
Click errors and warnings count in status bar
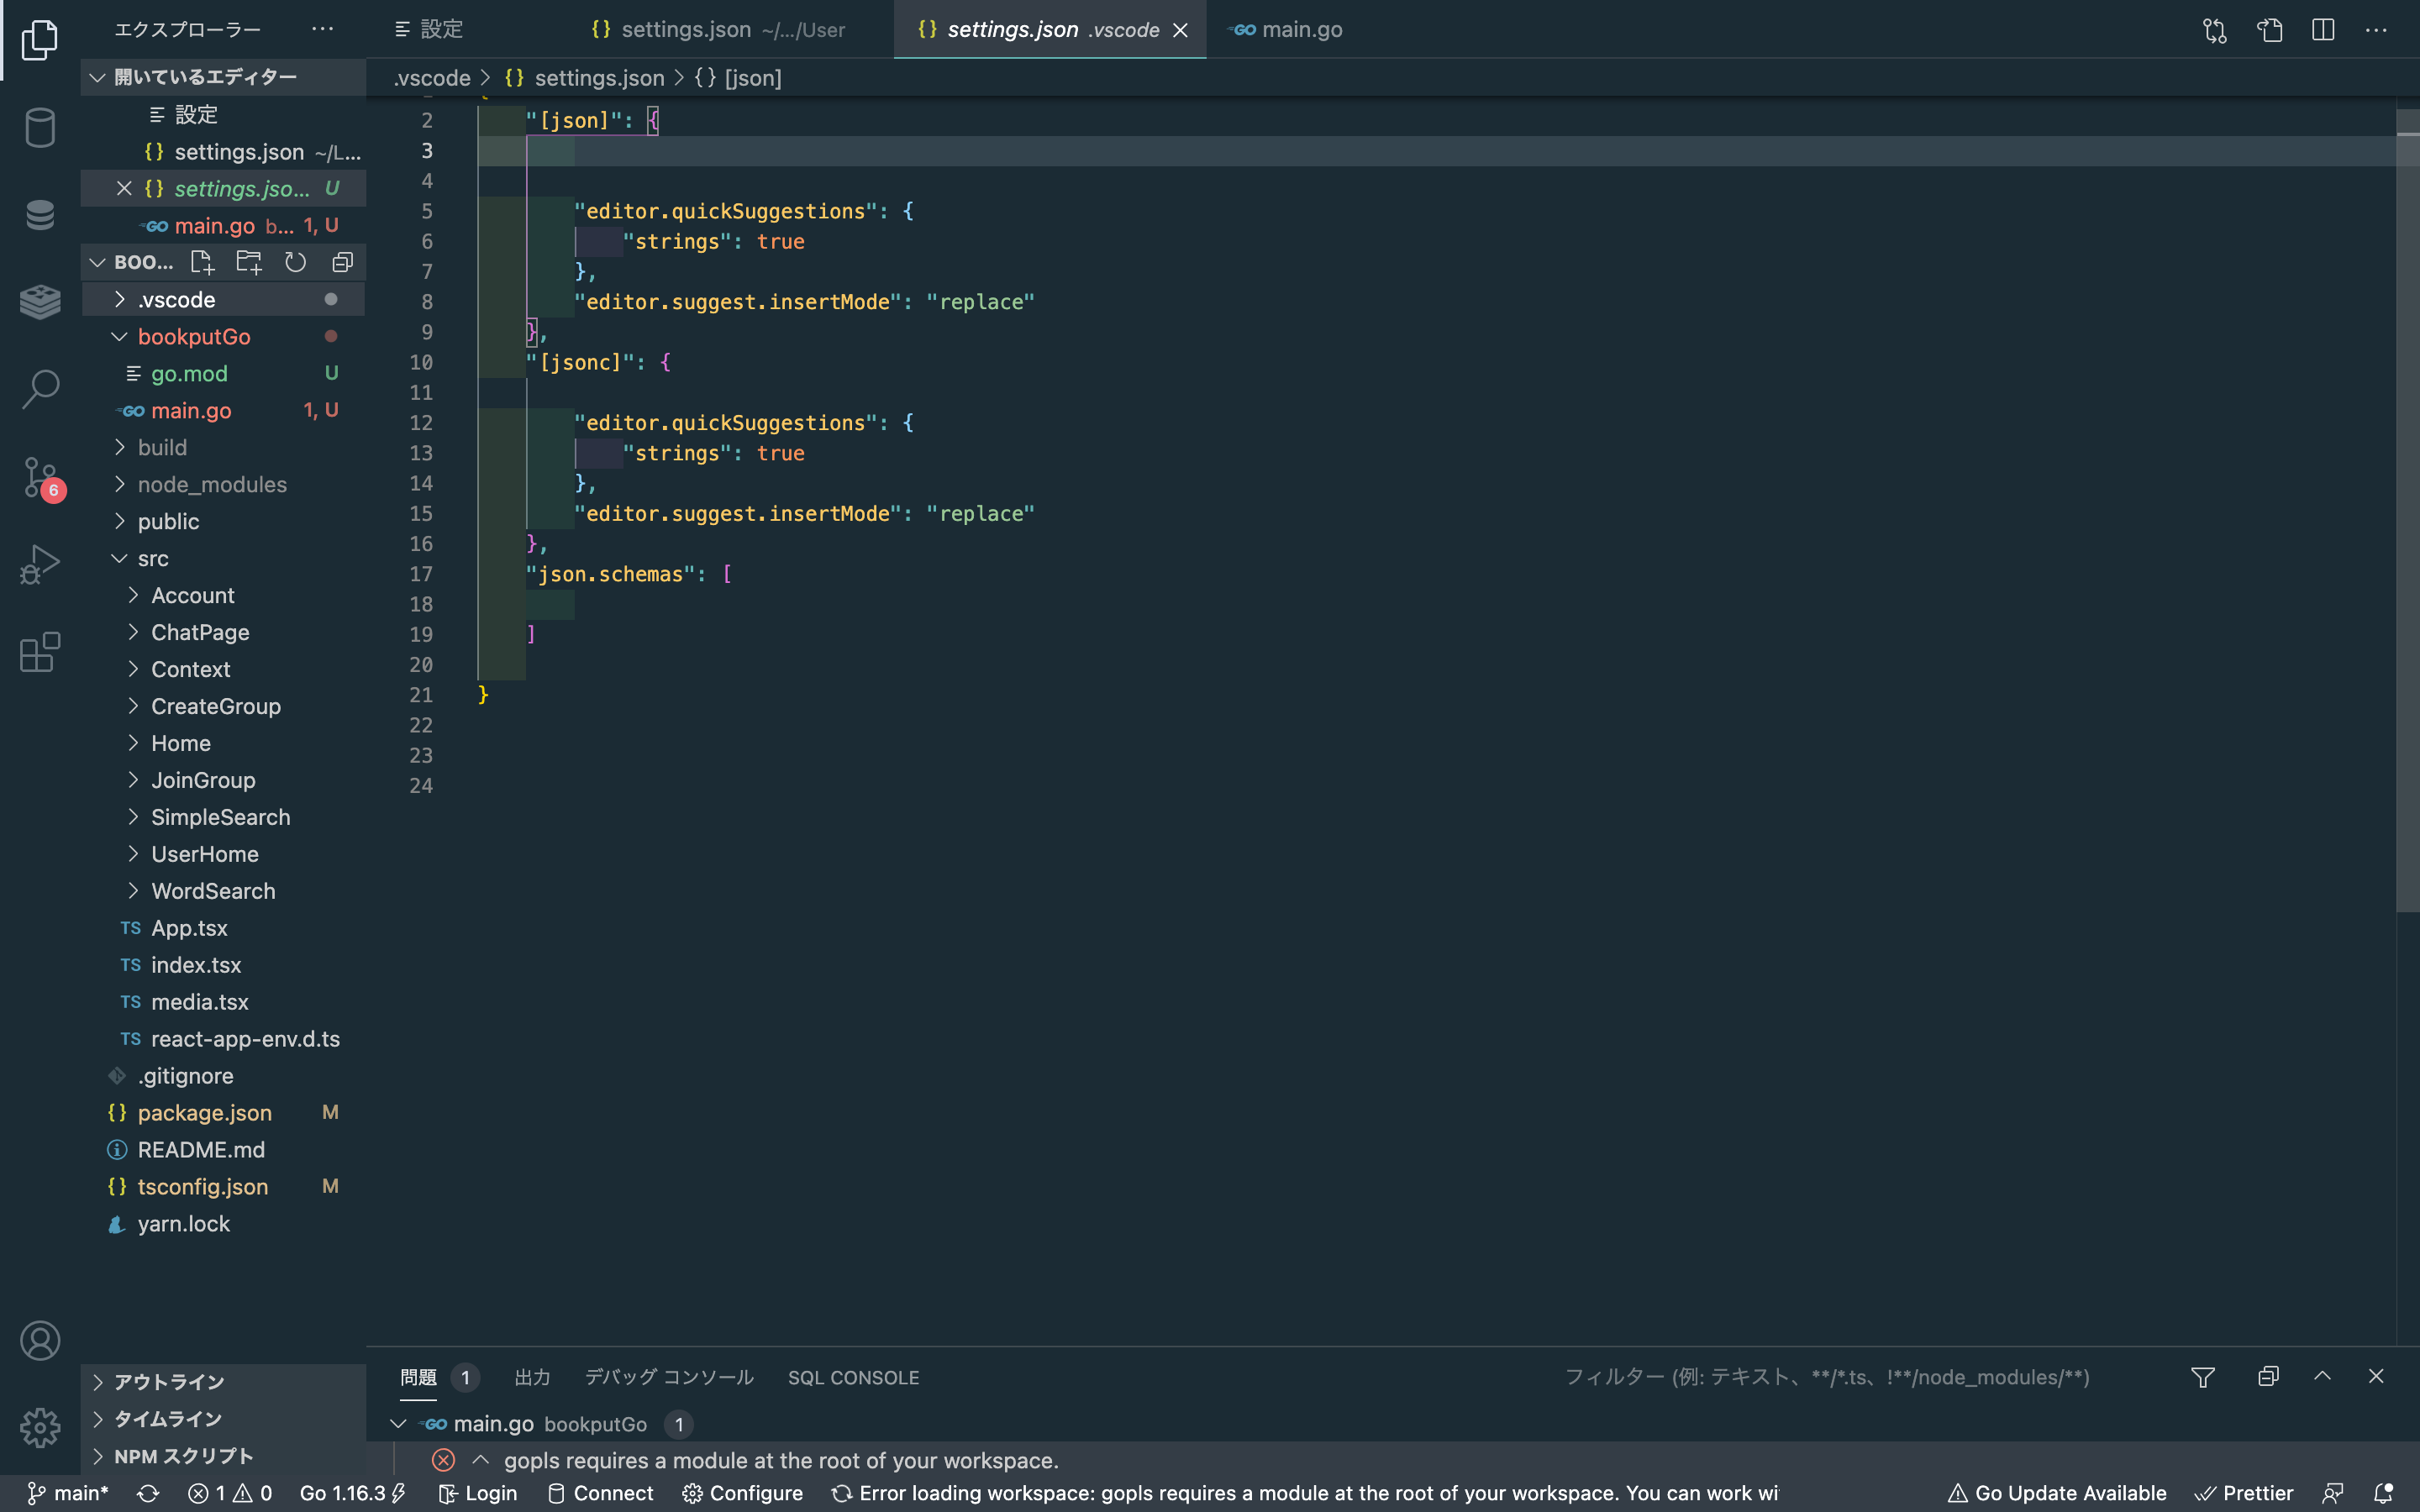tap(230, 1493)
